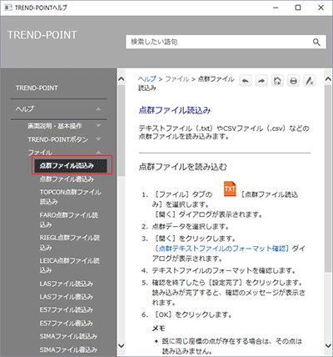Click the TREND-POINT header logo text
333x357 pixels.
coord(42,35)
